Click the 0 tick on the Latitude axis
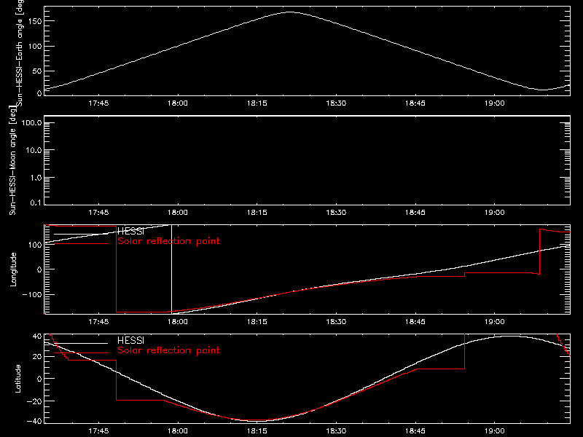Image resolution: width=583 pixels, height=437 pixels. 39,379
